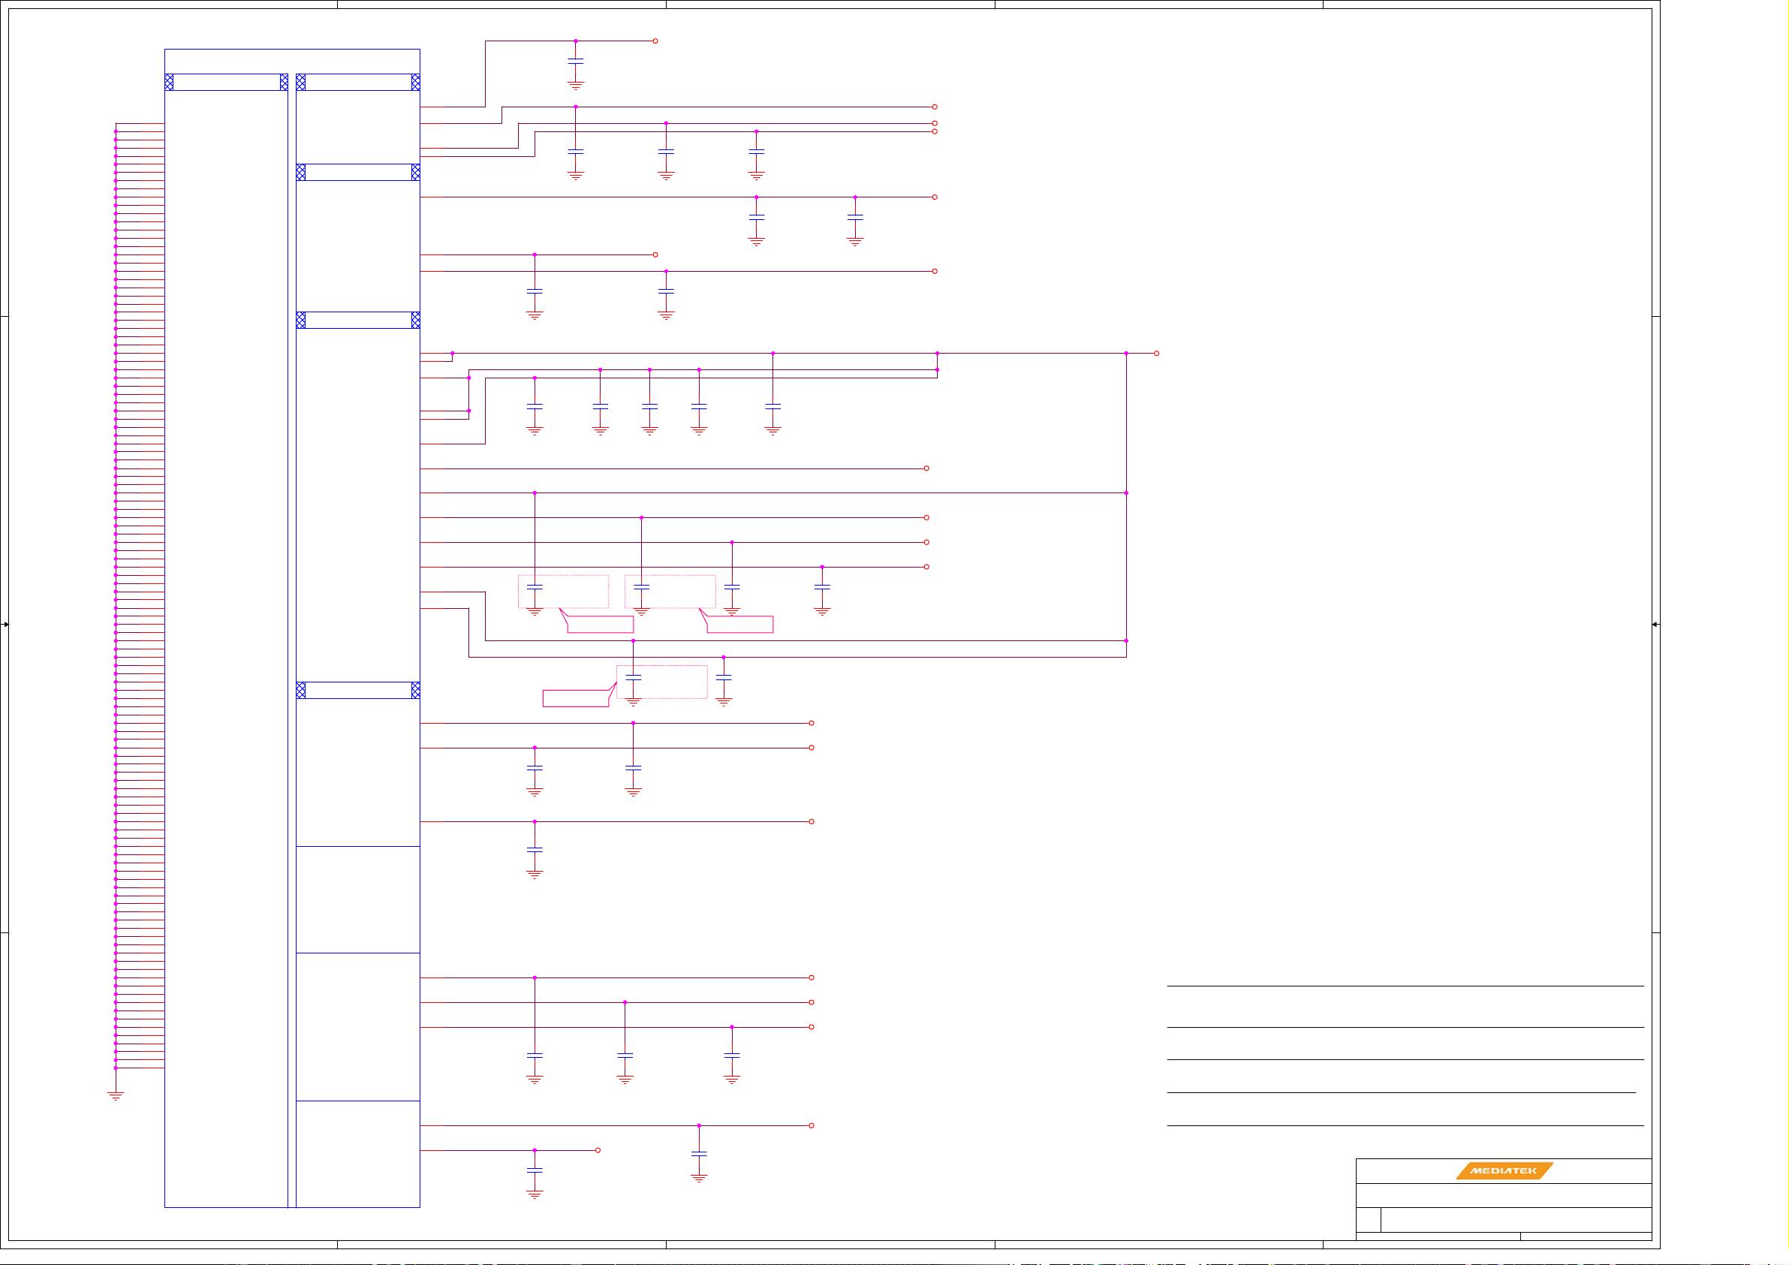Click the top-right open-circle off-page connector
The height and width of the screenshot is (1265, 1789).
[x=655, y=41]
